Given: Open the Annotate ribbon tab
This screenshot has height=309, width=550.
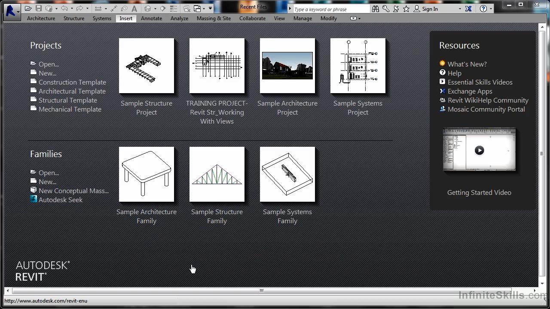Looking at the screenshot, I should click(151, 18).
